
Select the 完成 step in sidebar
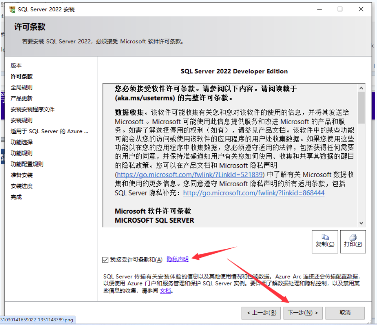click(16, 197)
